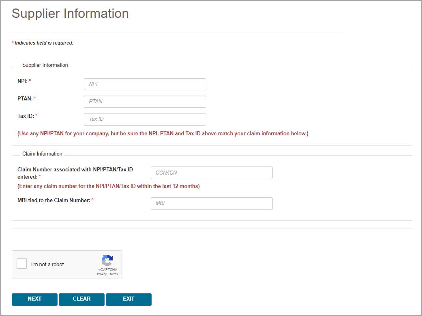Viewport: 422px width, 316px height.
Task: Focus the MBI input box
Action: click(x=211, y=203)
